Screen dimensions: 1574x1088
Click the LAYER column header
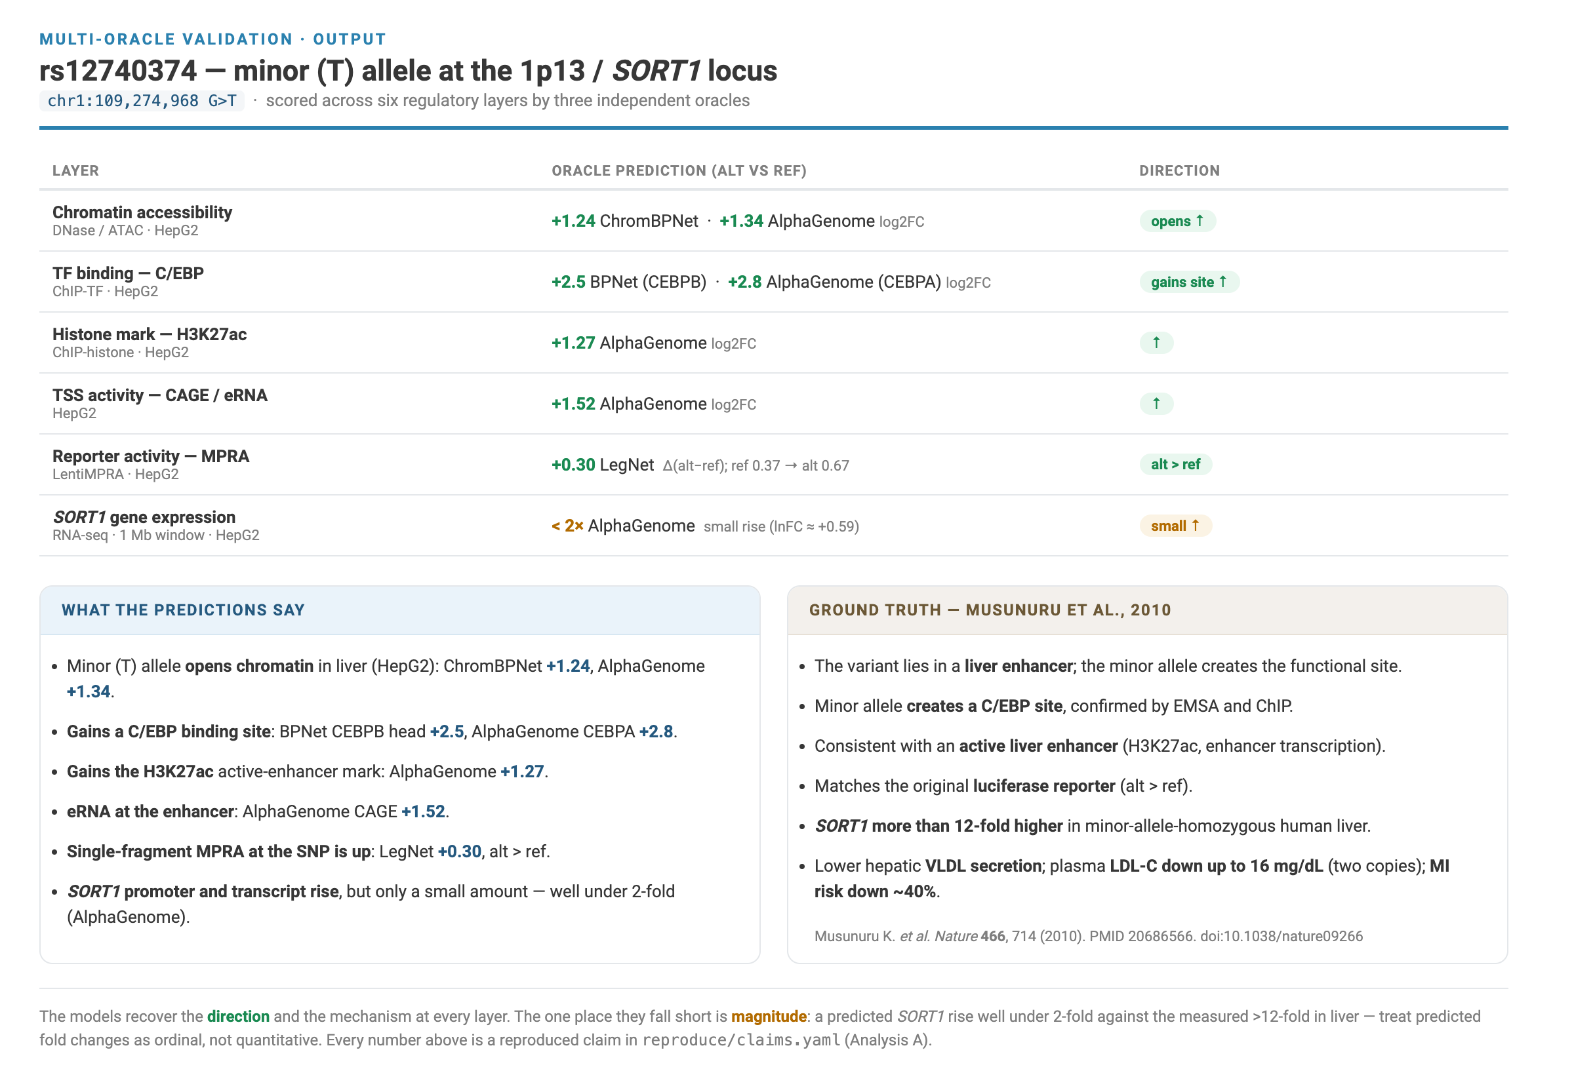click(75, 170)
